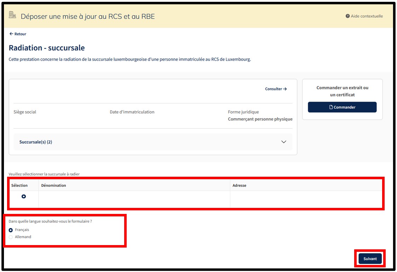Click the question mark help icon
Image resolution: width=397 pixels, height=272 pixels.
pyautogui.click(x=347, y=16)
